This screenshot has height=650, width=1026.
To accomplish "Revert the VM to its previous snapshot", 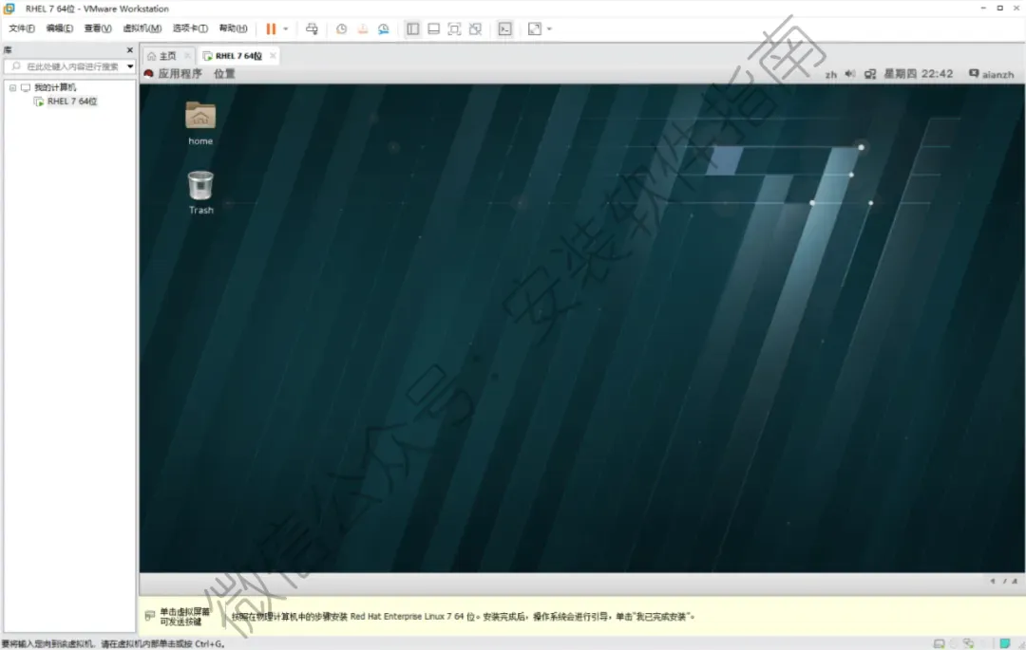I will point(363,28).
